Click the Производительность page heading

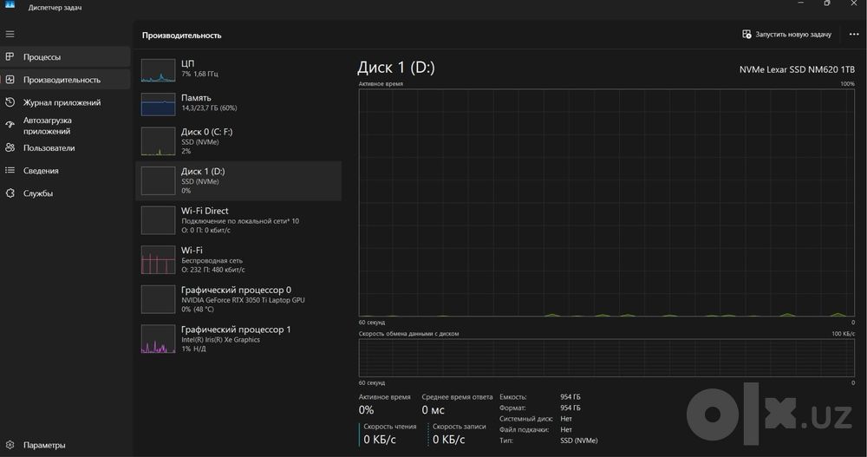(x=181, y=35)
